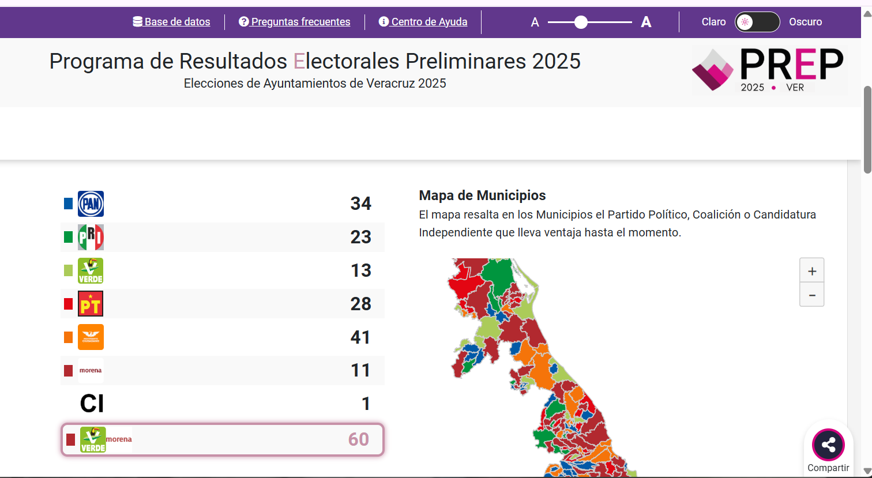872x478 pixels.
Task: Click the CI independent candidate row
Action: (223, 404)
